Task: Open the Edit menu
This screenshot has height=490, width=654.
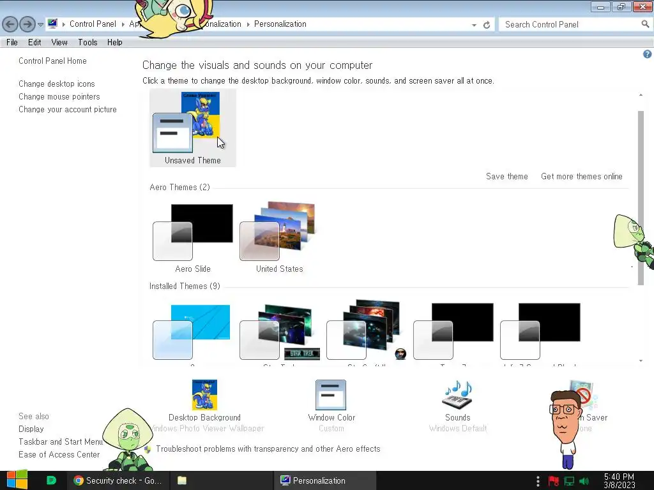Action: click(34, 42)
